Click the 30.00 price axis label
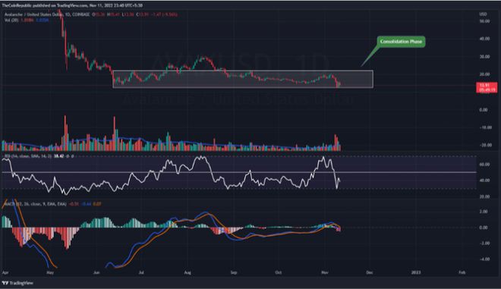 pos(484,57)
